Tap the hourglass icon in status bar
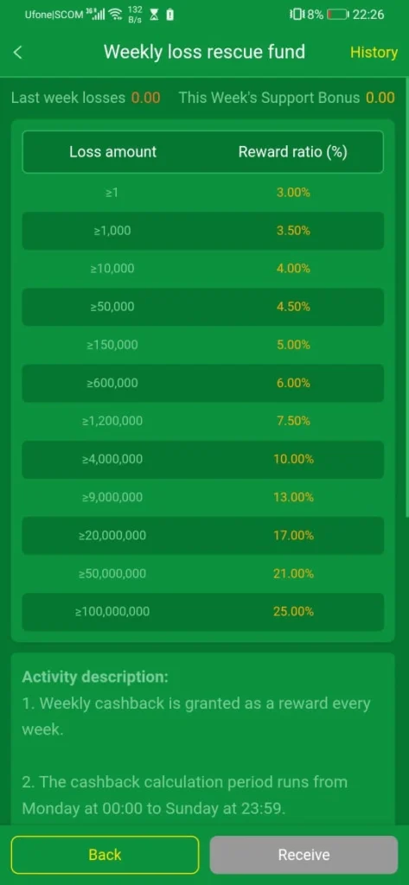This screenshot has height=885, width=409. tap(154, 15)
